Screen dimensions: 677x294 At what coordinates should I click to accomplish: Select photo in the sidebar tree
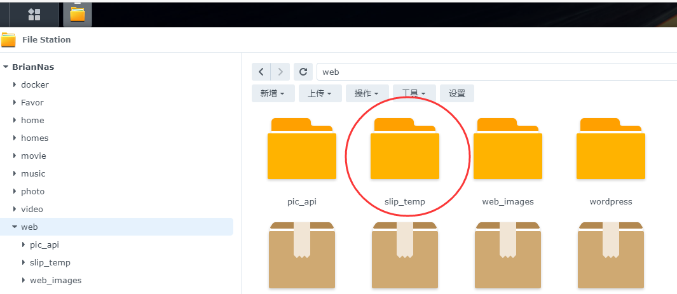point(33,191)
